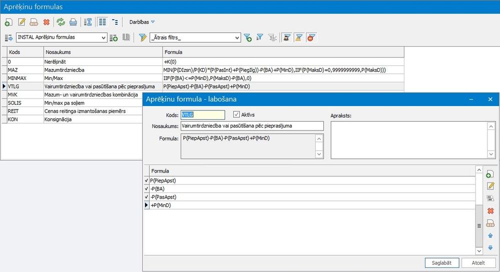Click the view list arrow icon left of INSTAL combo
Image resolution: width=500 pixels, height=272 pixels.
point(9,38)
